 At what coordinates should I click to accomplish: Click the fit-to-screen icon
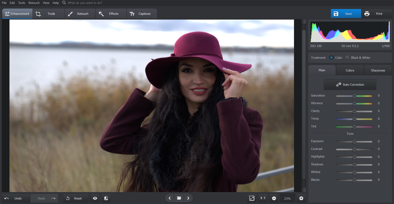tap(252, 198)
